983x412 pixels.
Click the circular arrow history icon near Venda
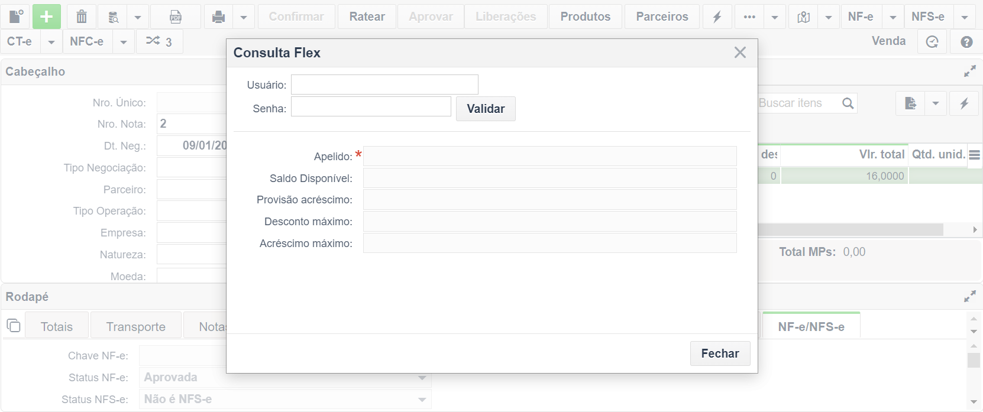click(932, 41)
